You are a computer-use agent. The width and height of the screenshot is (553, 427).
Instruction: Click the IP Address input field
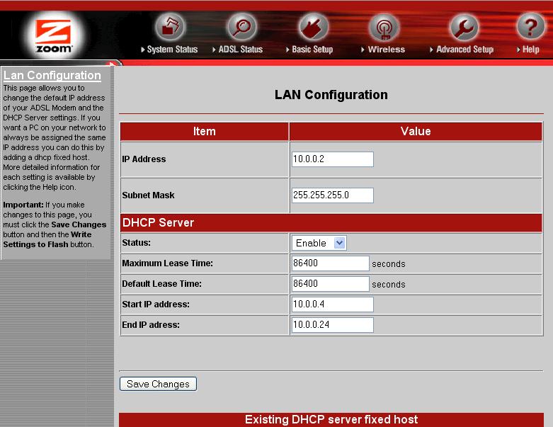click(x=333, y=159)
